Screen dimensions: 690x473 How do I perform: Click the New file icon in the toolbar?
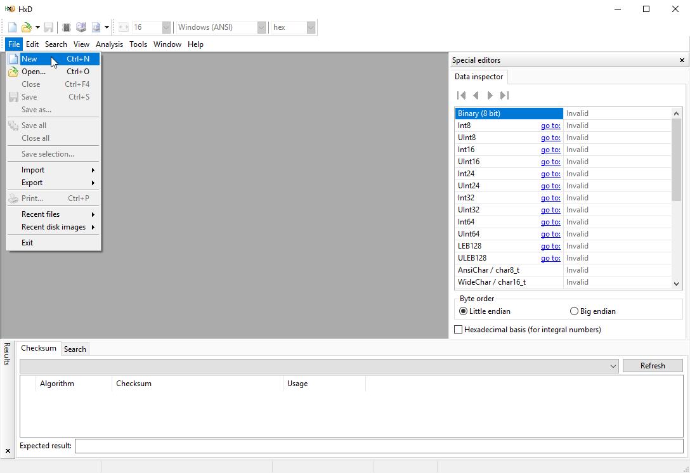[x=12, y=27]
